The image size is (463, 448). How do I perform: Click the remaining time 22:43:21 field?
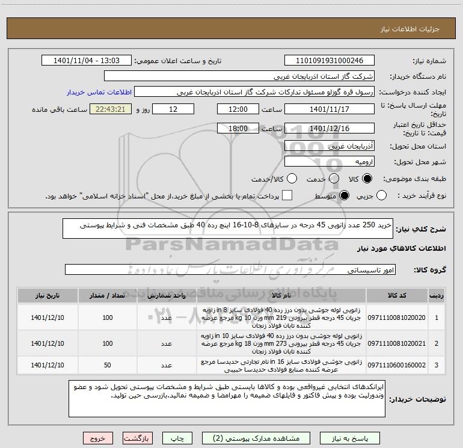pos(111,109)
